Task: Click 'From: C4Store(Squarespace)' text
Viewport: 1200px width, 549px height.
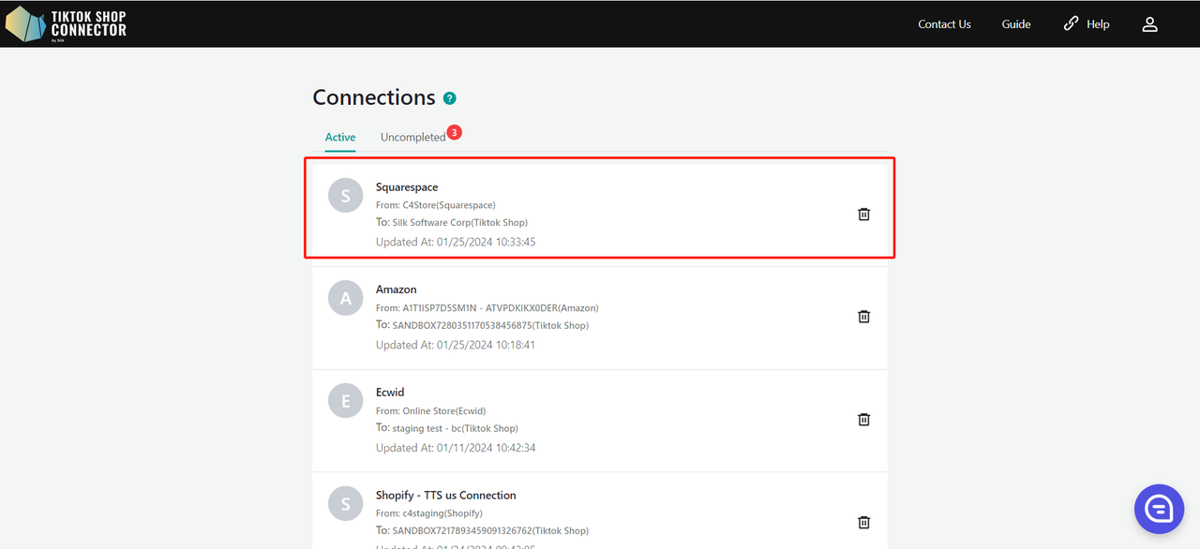Action: 435,205
